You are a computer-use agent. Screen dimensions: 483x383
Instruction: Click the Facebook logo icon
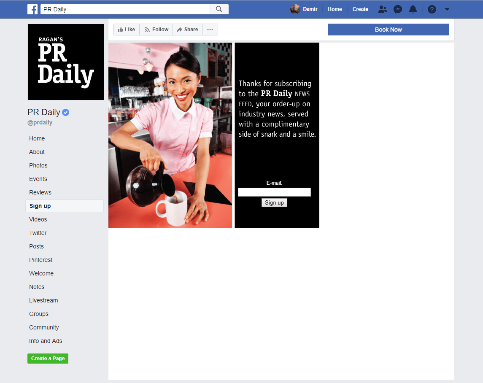point(32,9)
